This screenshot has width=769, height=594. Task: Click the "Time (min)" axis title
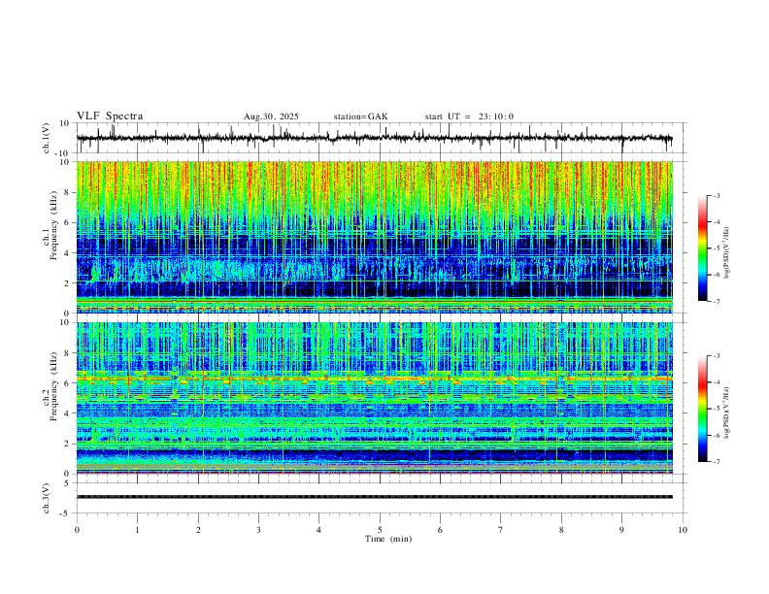pos(388,539)
